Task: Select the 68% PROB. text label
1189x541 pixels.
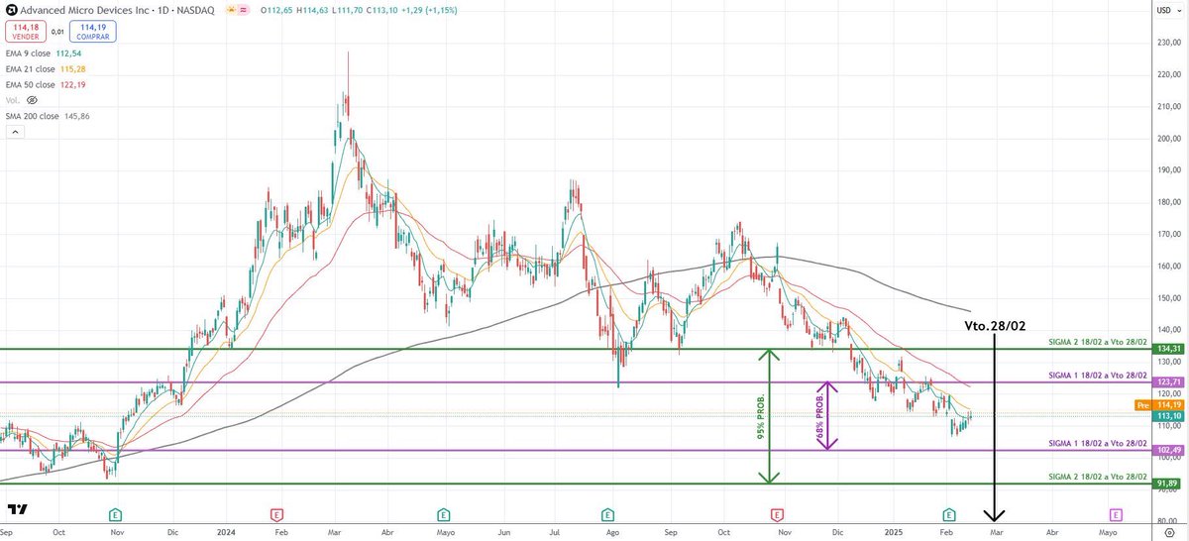Action: tap(819, 417)
